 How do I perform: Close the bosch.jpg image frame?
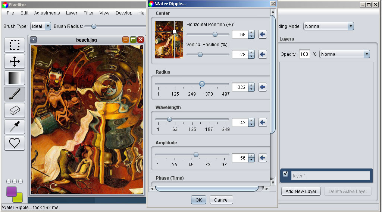click(x=141, y=40)
